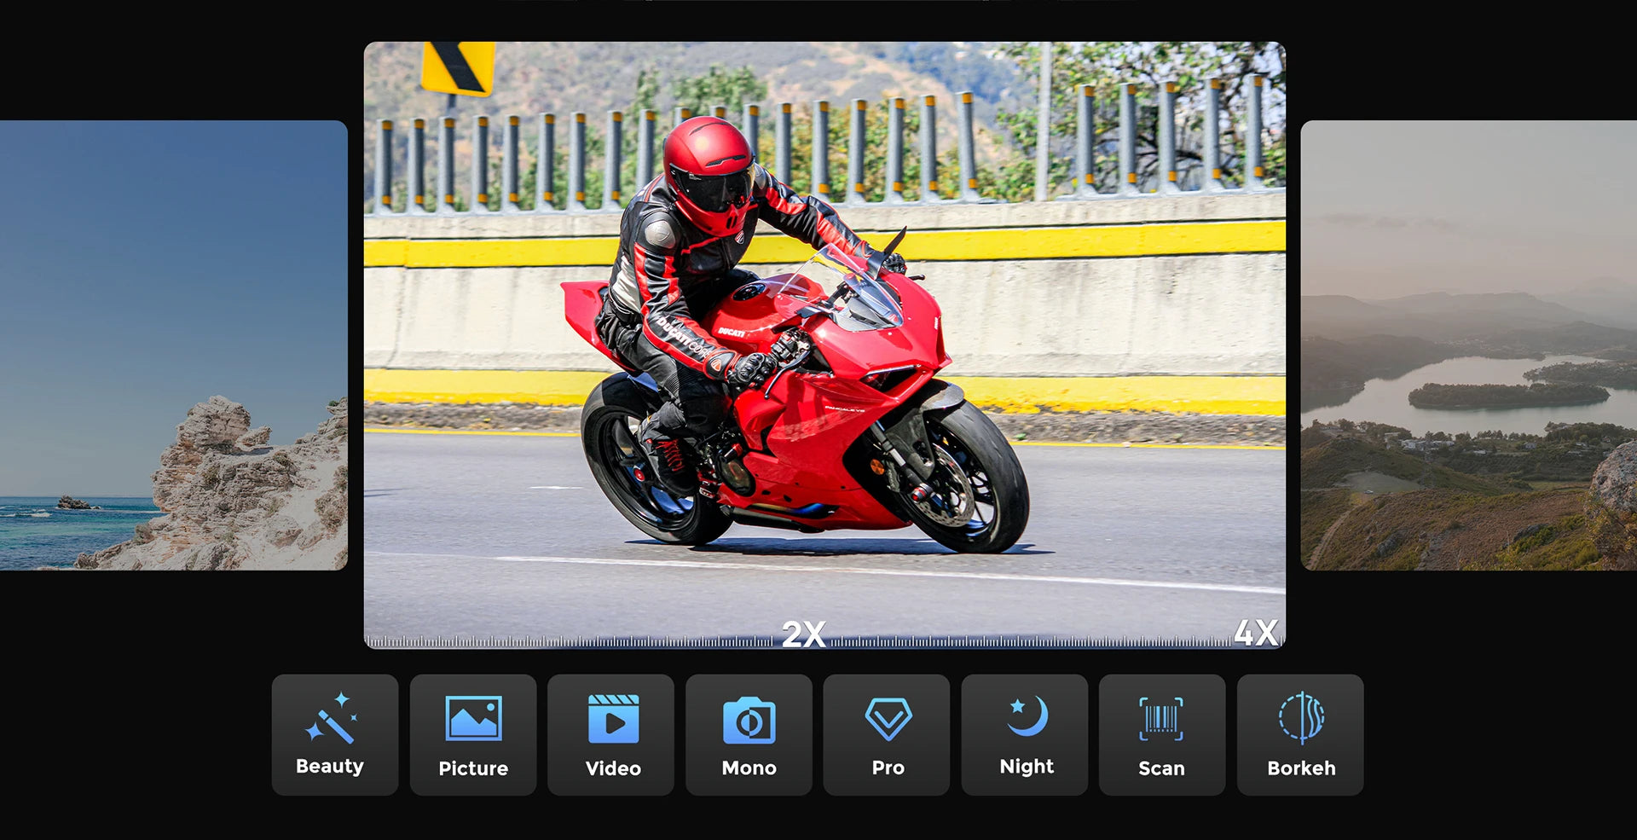
Task: Switch to Video mode label
Action: click(x=612, y=768)
